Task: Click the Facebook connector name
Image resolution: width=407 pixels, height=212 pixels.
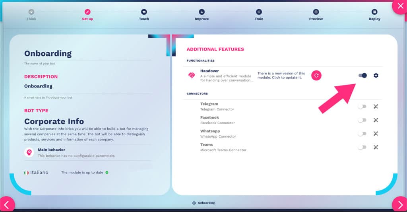Action: pos(209,117)
